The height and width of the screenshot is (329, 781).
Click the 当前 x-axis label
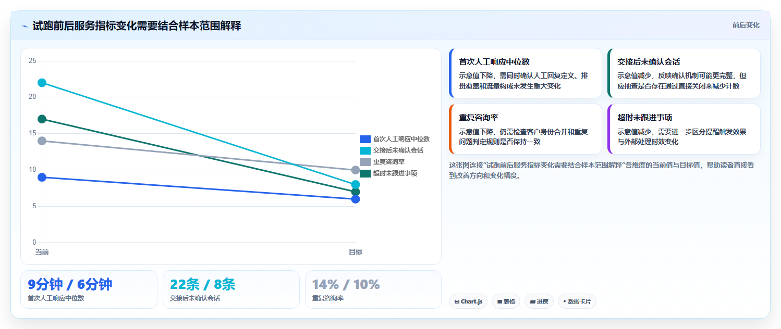(42, 252)
